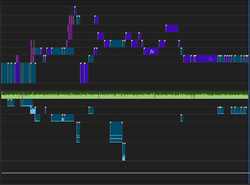The image size is (250, 185).
Task: Select the first short segment of the green waveform
Action: click(x=12, y=95)
